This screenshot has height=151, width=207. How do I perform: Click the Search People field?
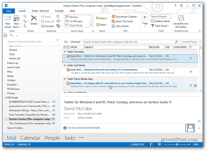161,16
